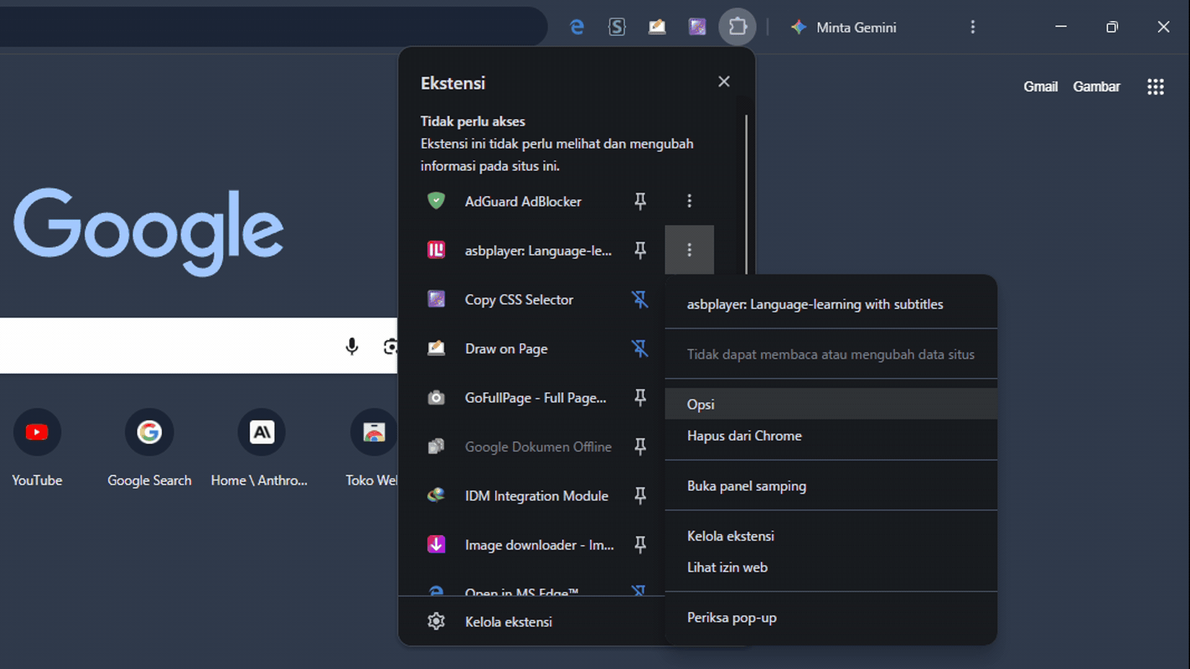Image resolution: width=1190 pixels, height=669 pixels.
Task: Open the Gambar images link
Action: click(1096, 87)
